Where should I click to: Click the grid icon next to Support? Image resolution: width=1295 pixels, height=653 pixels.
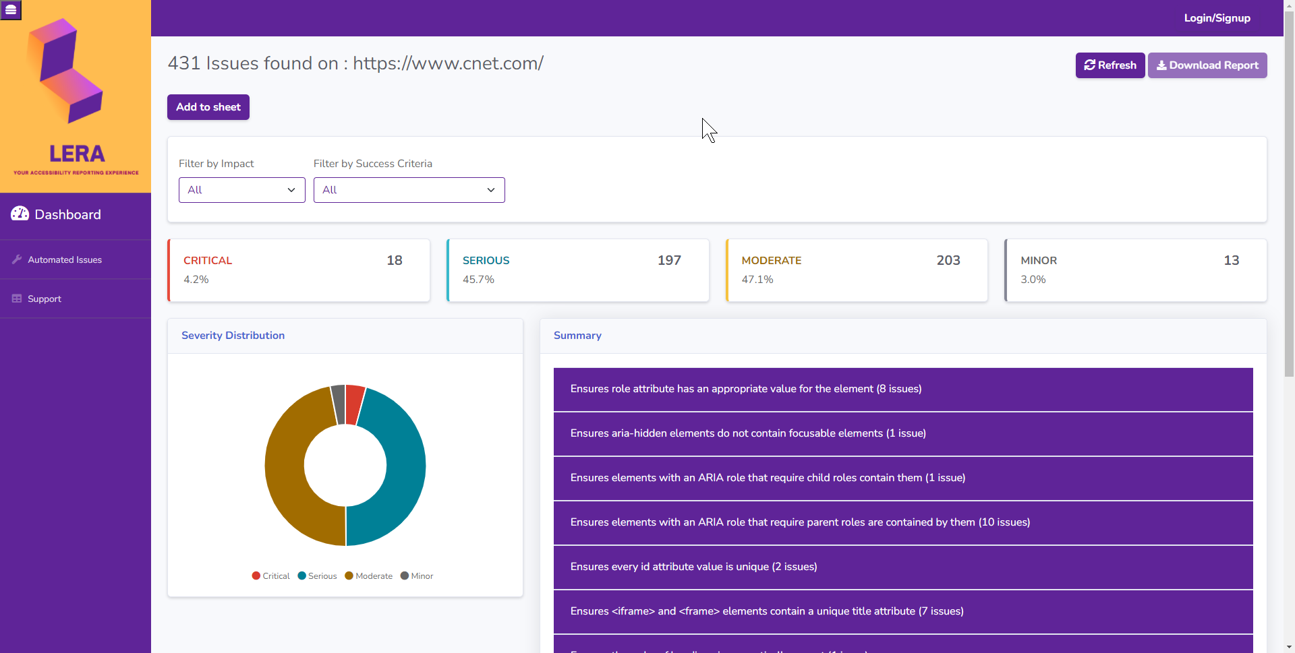(x=16, y=299)
